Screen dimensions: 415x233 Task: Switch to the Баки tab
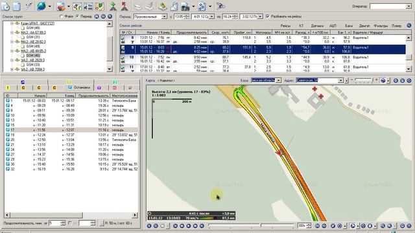pos(349,26)
